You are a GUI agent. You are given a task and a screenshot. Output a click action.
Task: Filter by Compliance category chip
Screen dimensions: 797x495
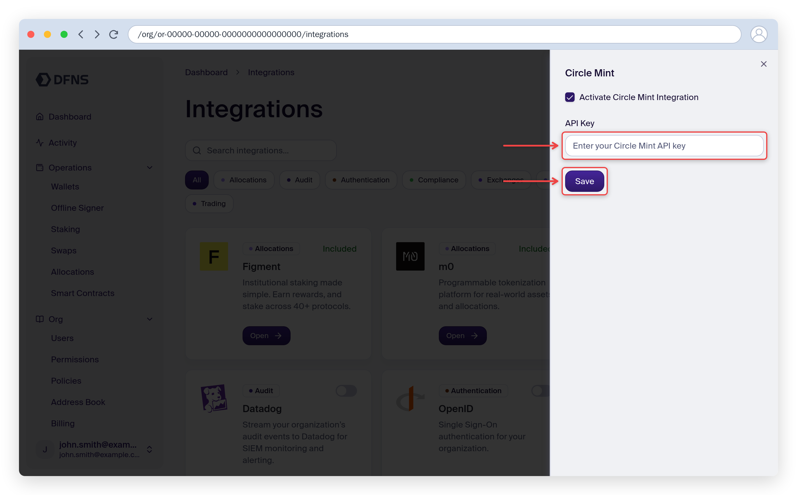pos(434,180)
